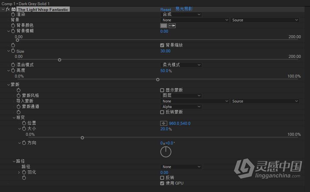Screen dimensions: 310x192
Task: Expand the 羽化 property
Action: click(19, 172)
